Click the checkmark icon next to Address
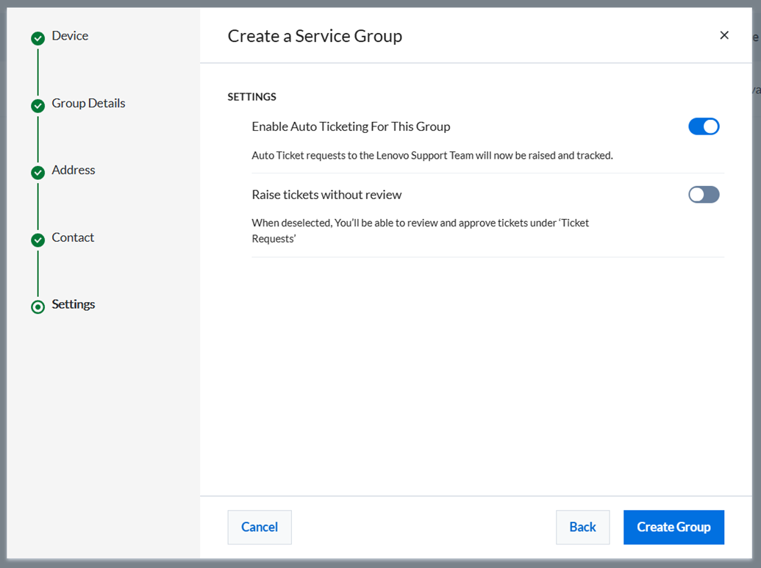The width and height of the screenshot is (761, 568). [x=38, y=173]
